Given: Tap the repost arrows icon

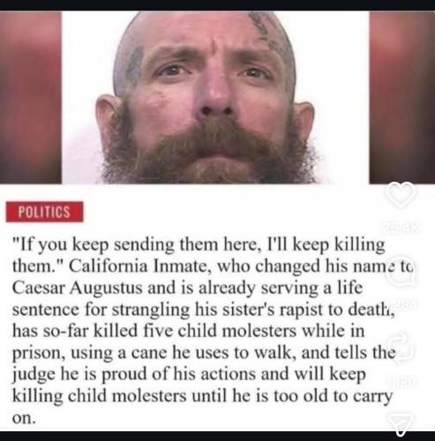Looking at the screenshot, I should click(x=401, y=348).
